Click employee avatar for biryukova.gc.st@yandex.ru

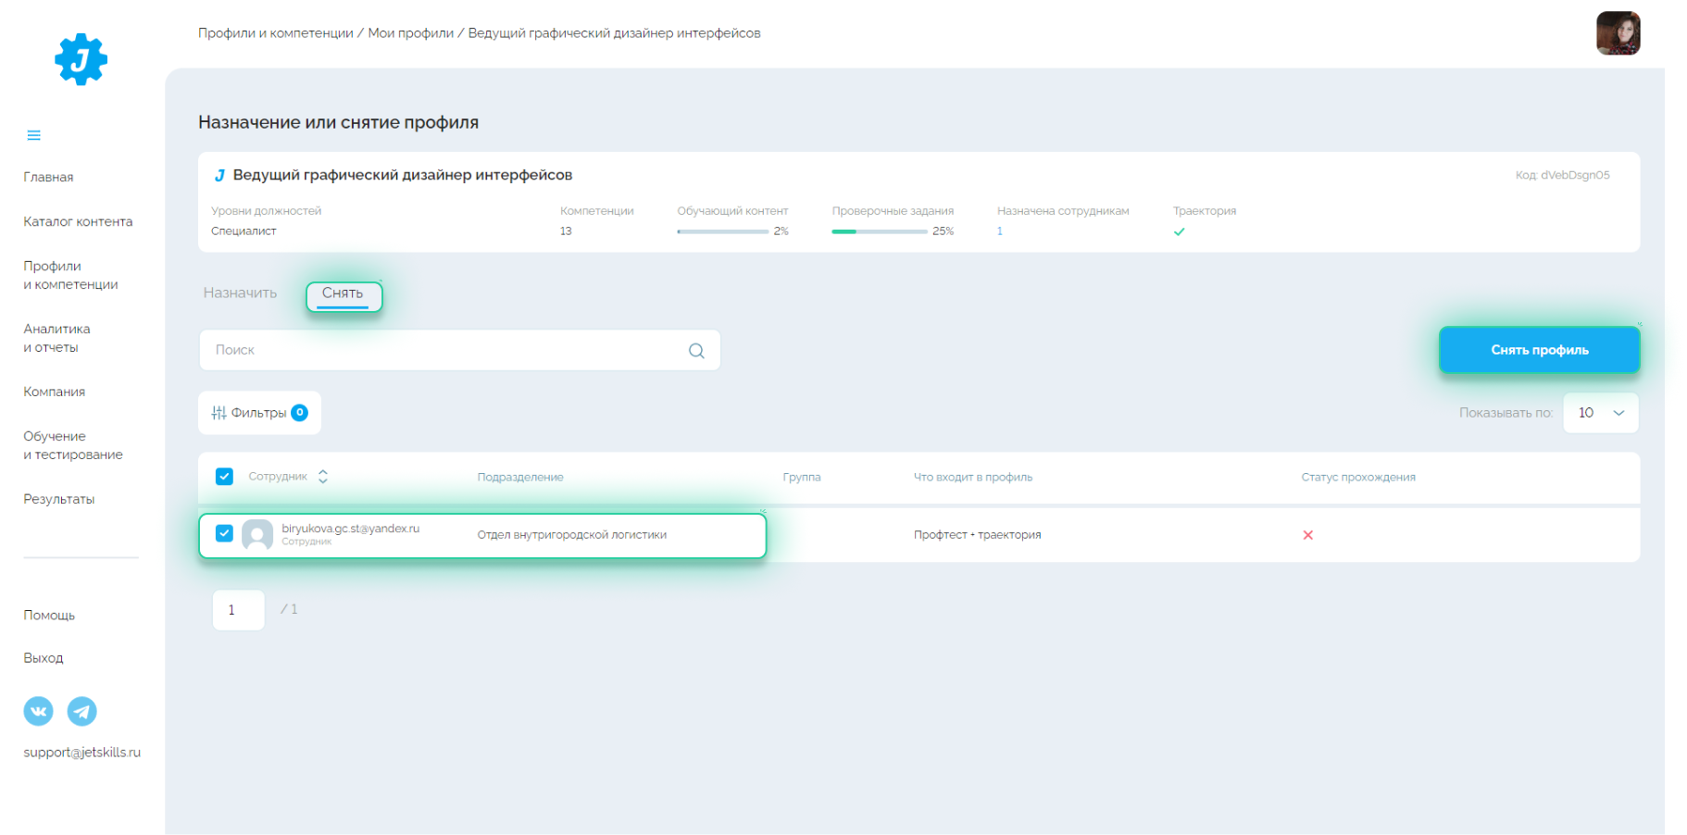click(x=257, y=534)
